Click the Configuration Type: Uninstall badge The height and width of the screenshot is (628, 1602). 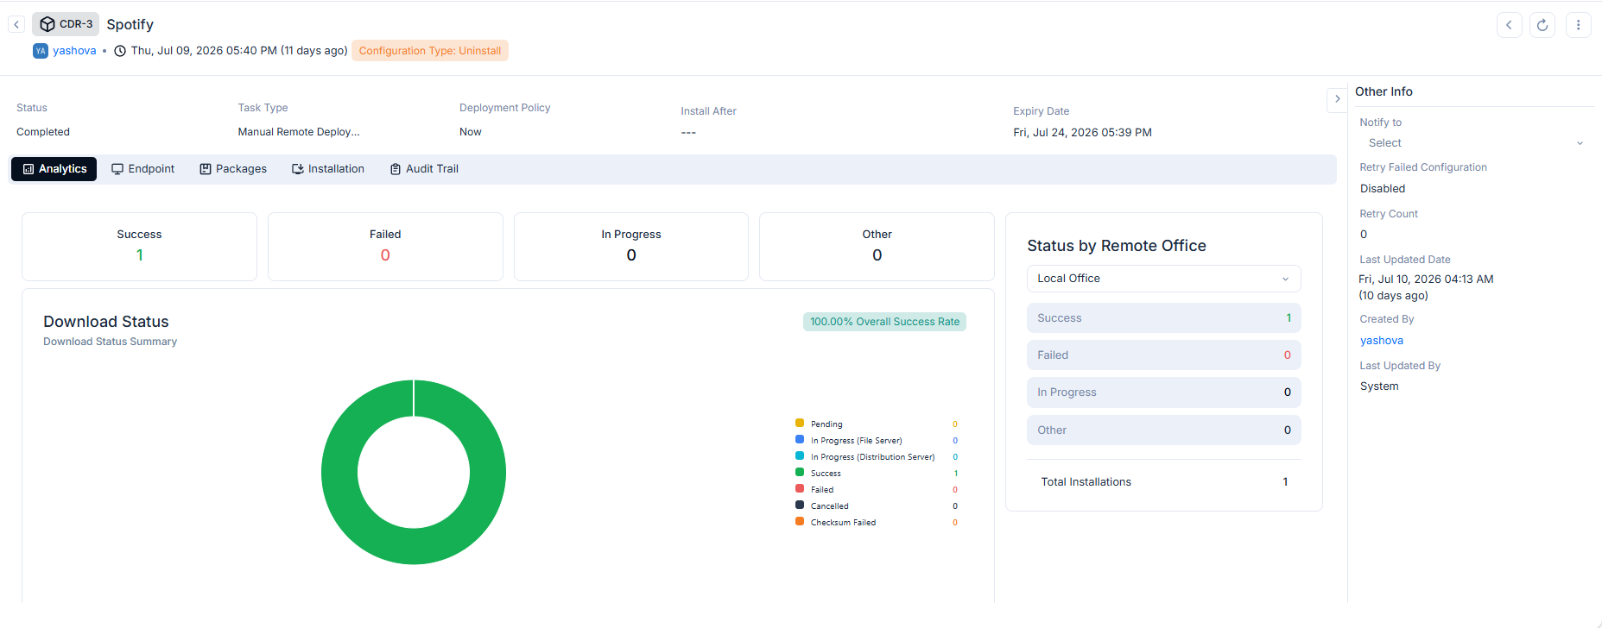click(x=430, y=51)
